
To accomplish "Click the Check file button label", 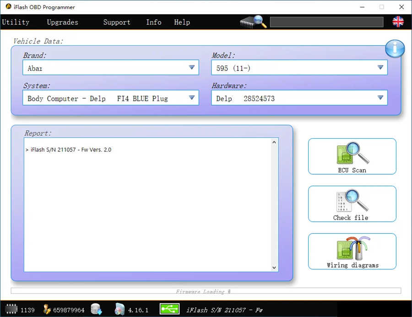I will point(351,218).
